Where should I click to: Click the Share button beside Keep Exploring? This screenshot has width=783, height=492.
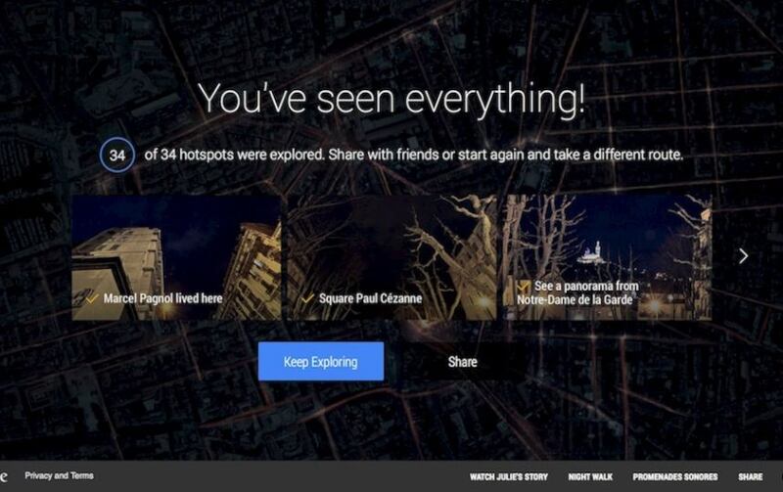[x=462, y=361]
